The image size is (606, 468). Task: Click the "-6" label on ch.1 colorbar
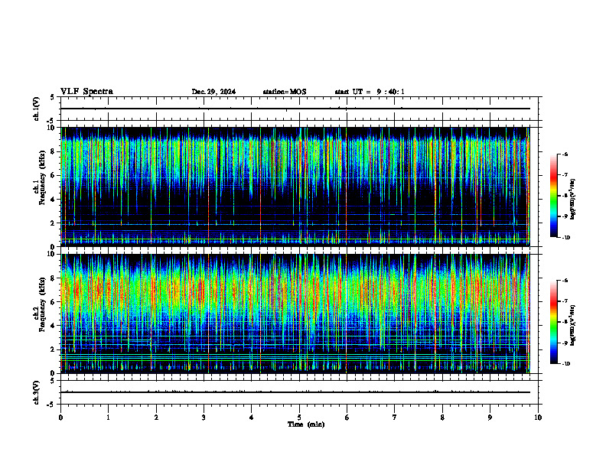point(565,154)
